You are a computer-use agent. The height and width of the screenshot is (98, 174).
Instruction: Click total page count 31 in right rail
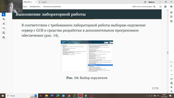click(x=171, y=66)
